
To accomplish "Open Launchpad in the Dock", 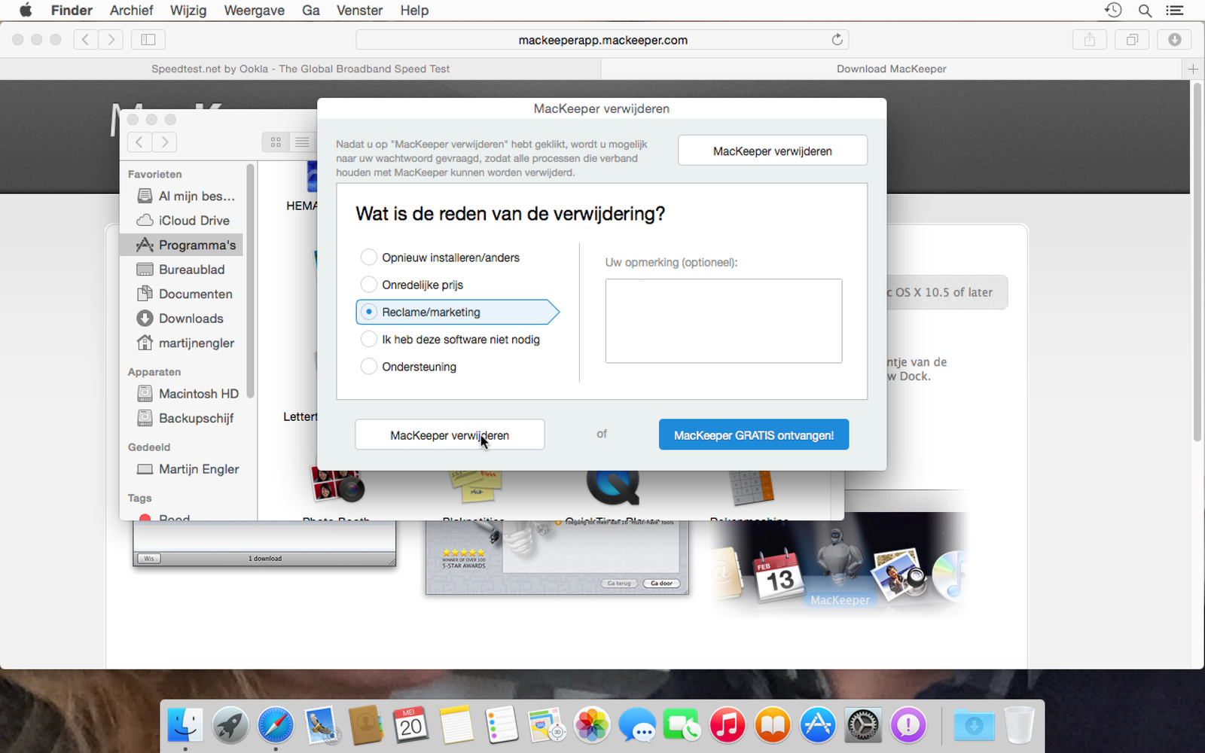I will (x=230, y=725).
